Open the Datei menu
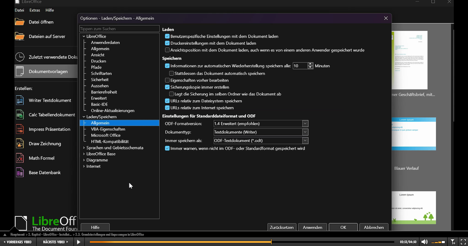Screen dimensions: 468x246 pos(19,10)
